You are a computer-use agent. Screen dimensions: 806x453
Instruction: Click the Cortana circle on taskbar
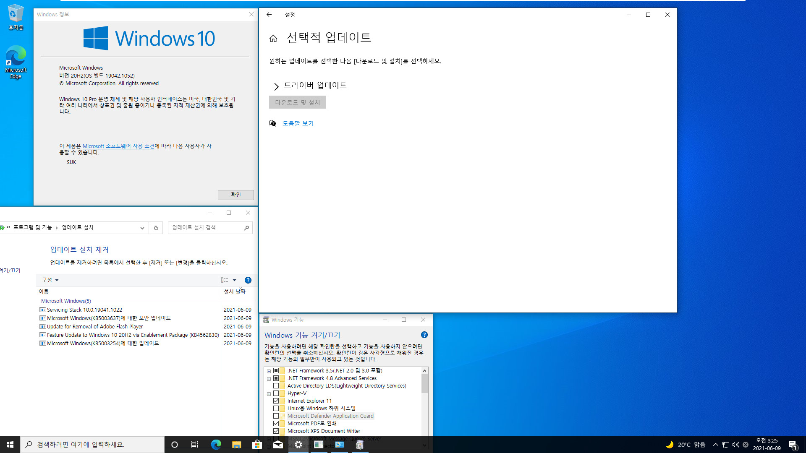175,445
